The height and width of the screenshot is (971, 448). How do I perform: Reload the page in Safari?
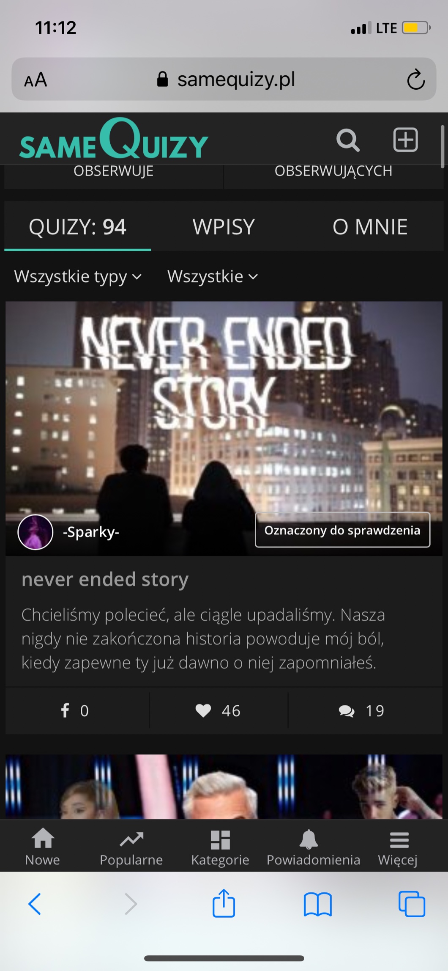[415, 79]
